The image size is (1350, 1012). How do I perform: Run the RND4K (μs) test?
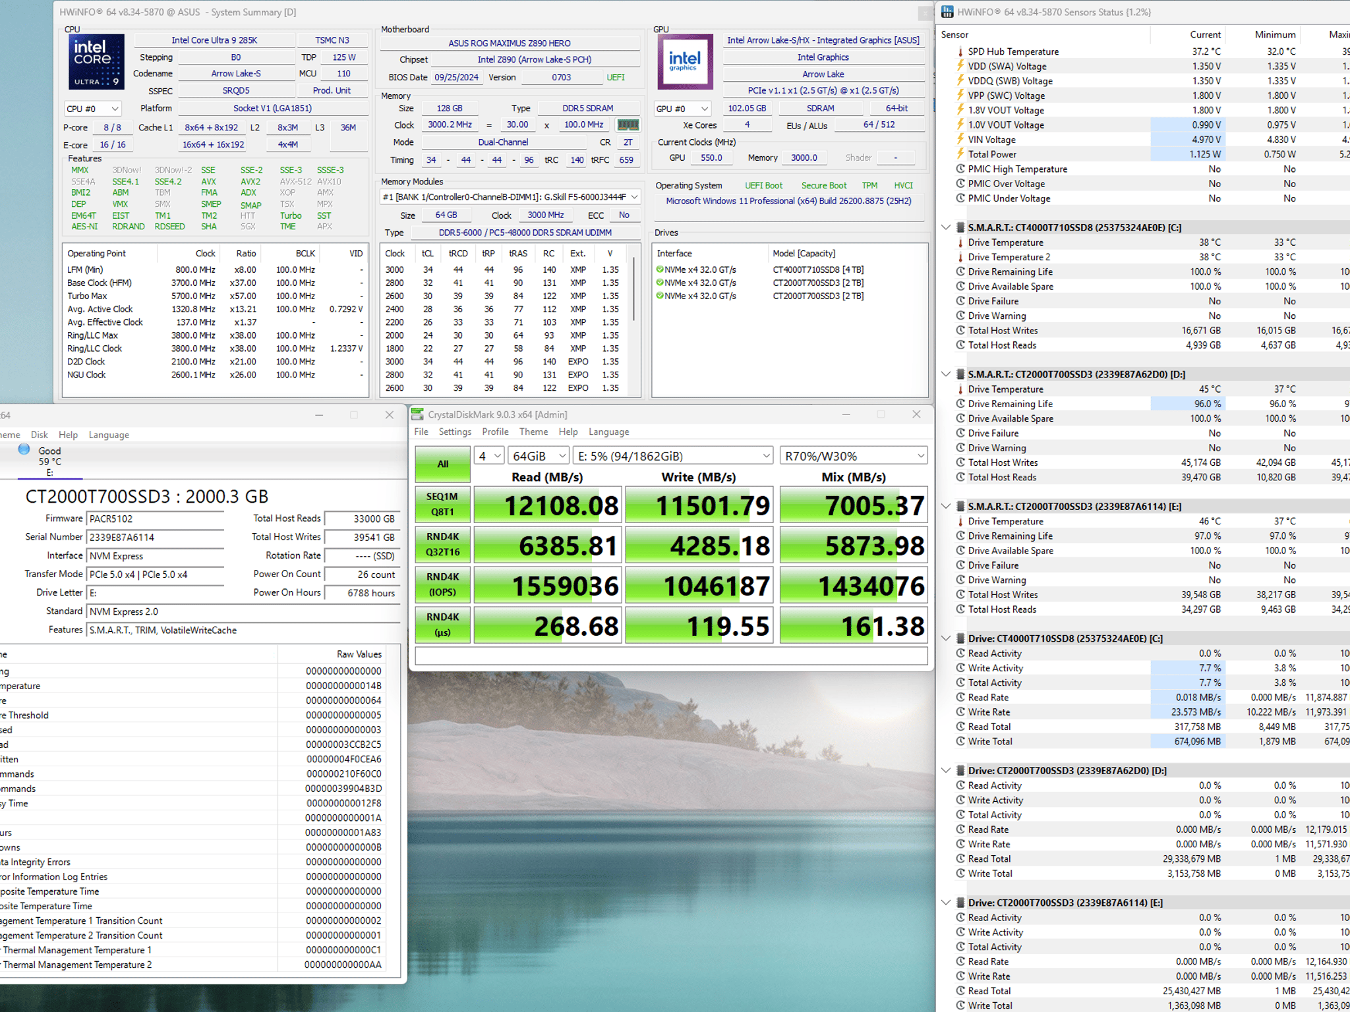tap(442, 625)
